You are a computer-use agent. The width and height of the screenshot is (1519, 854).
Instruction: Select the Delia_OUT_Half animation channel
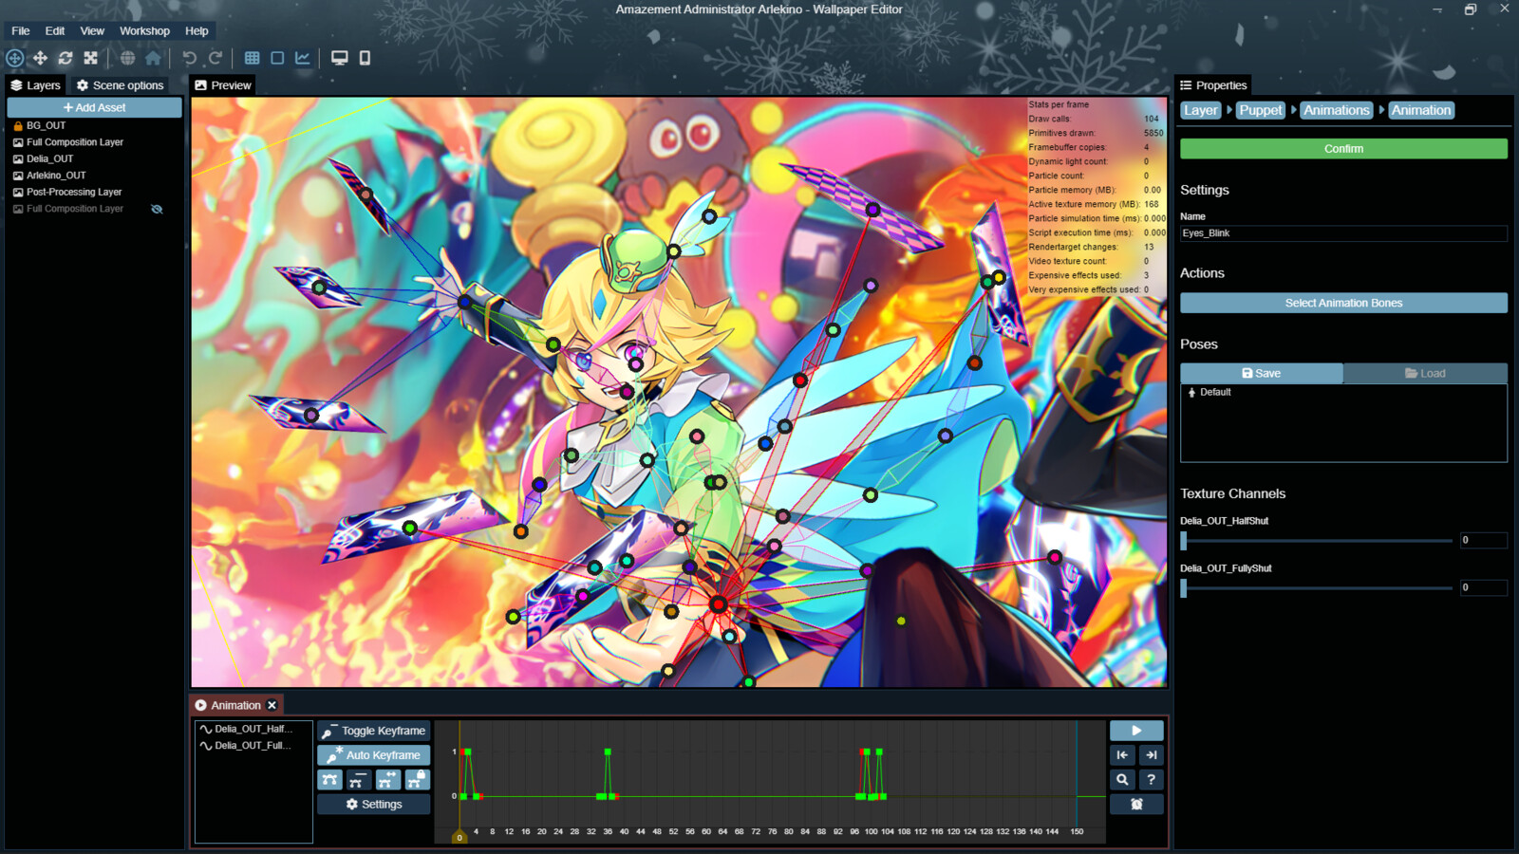253,729
